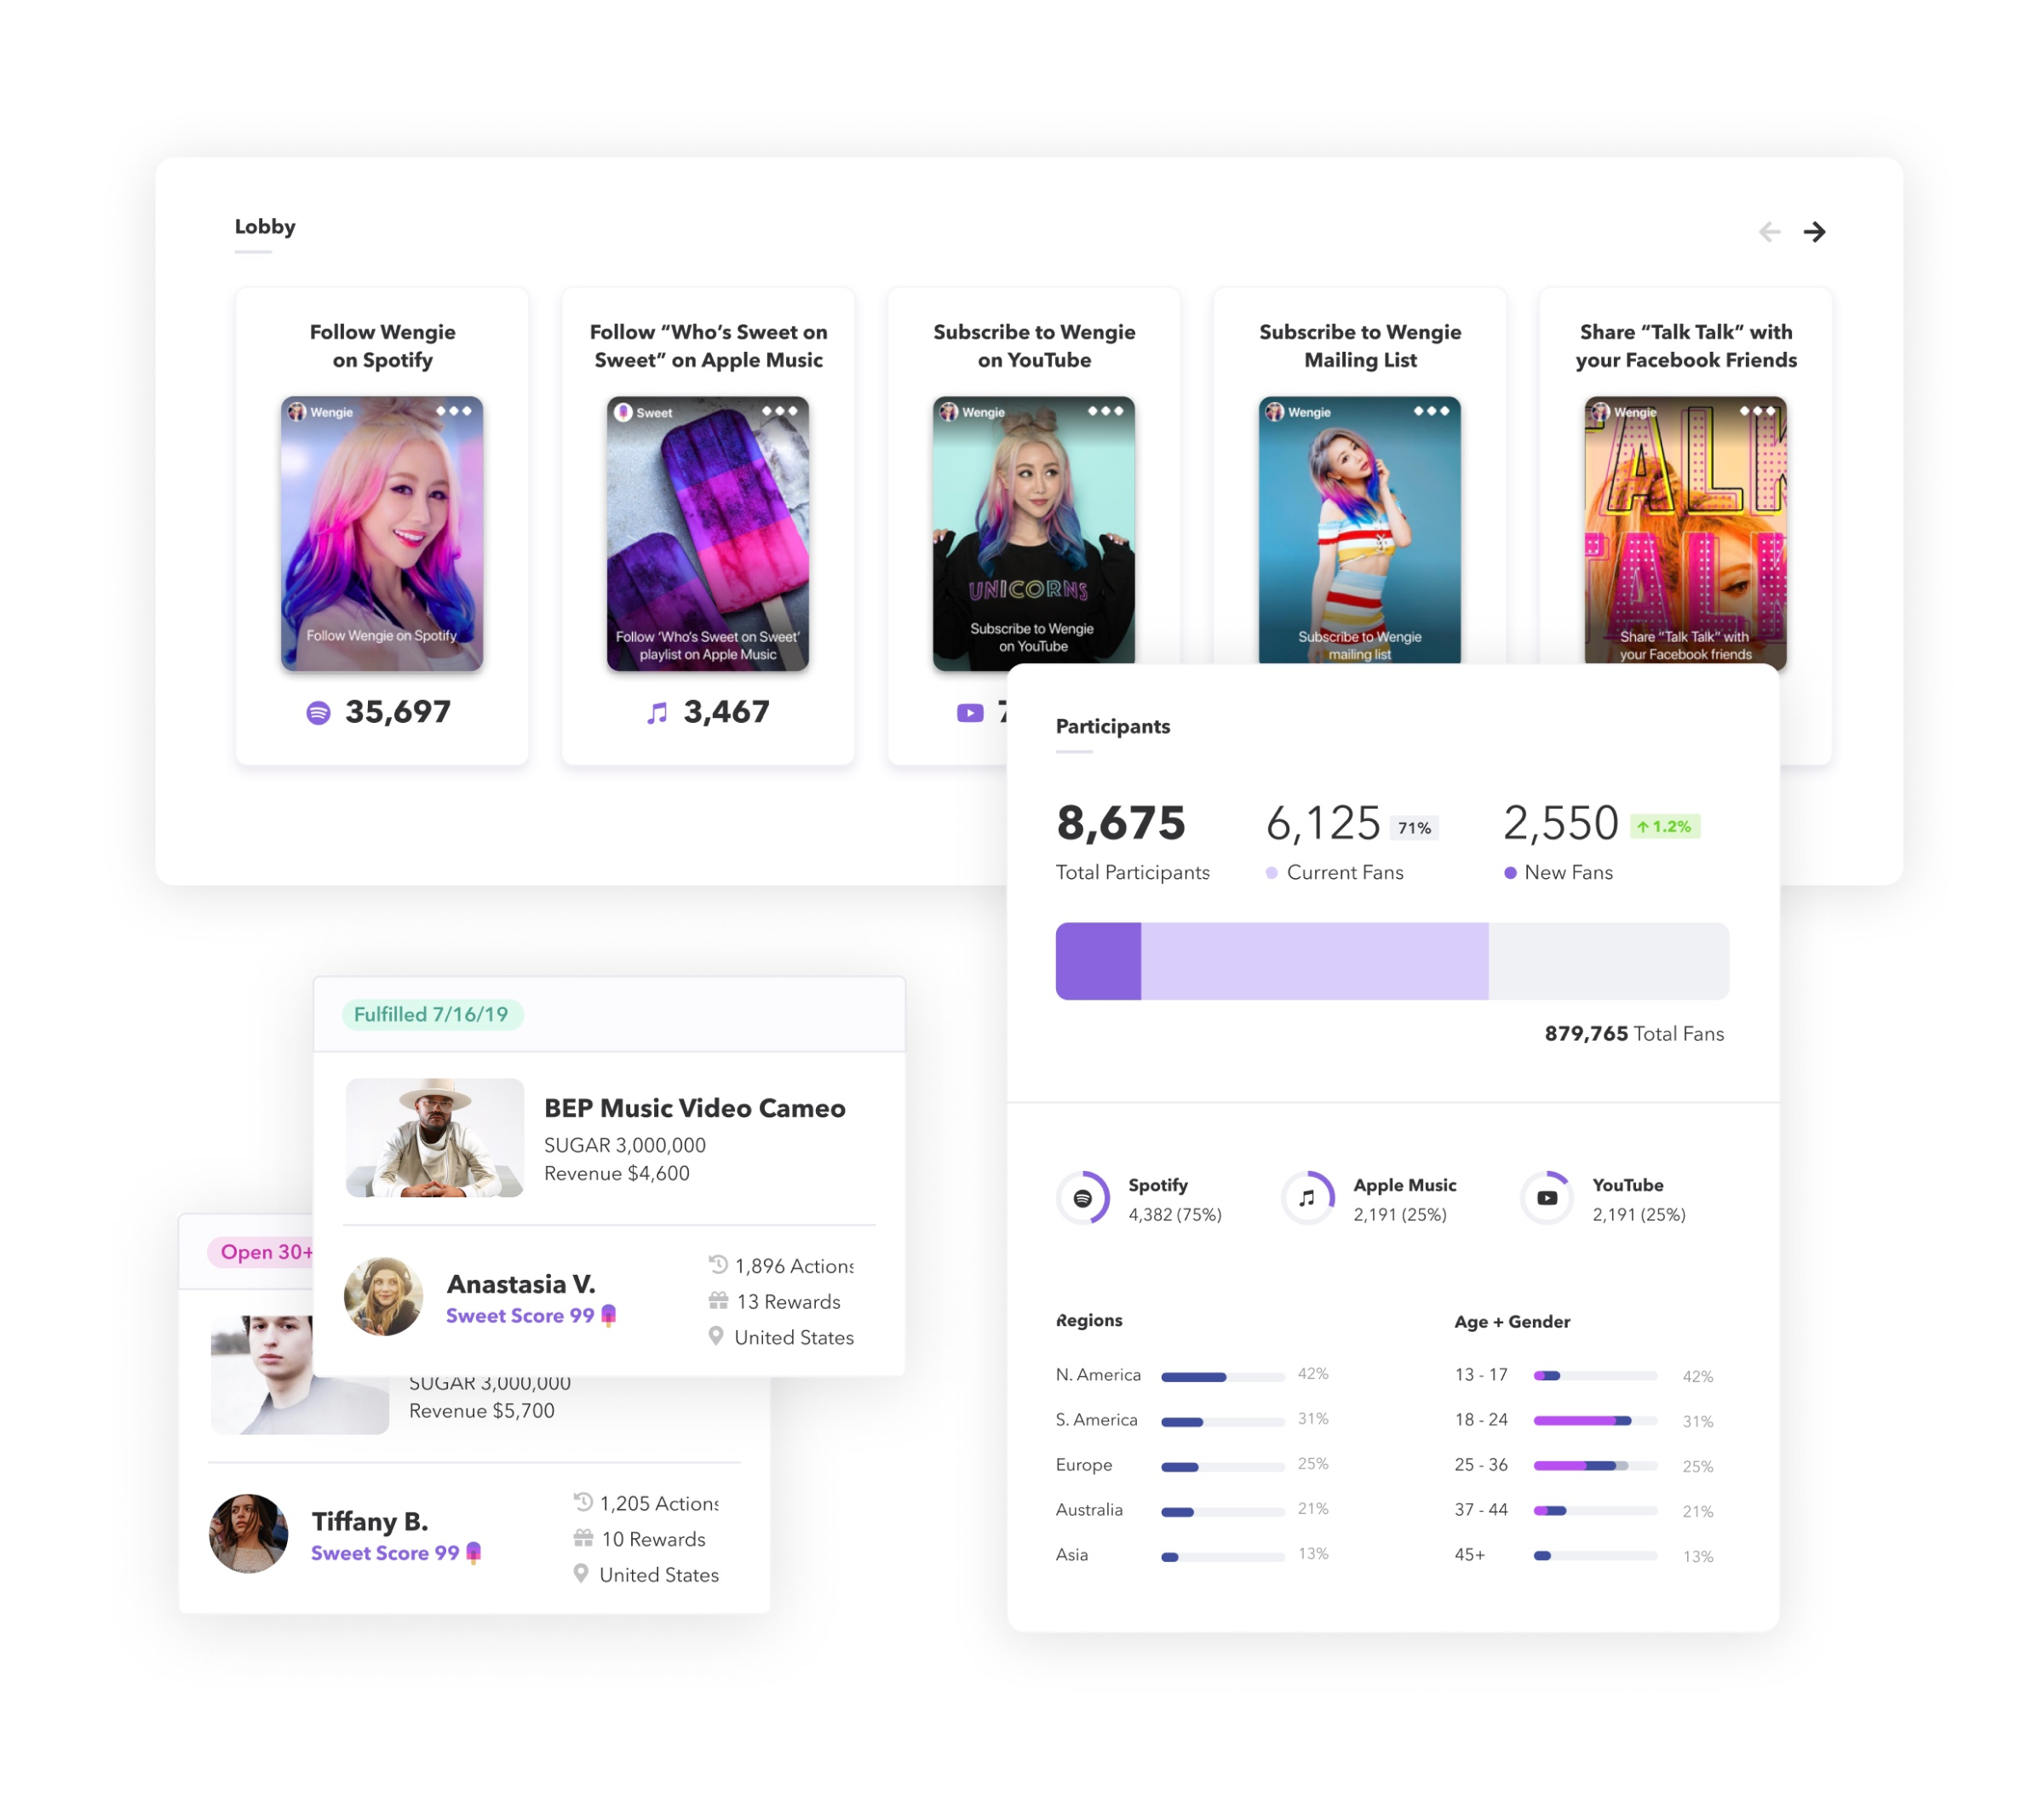Click the dark purple New Fans bar segment
The image size is (2044, 1796).
[1098, 961]
